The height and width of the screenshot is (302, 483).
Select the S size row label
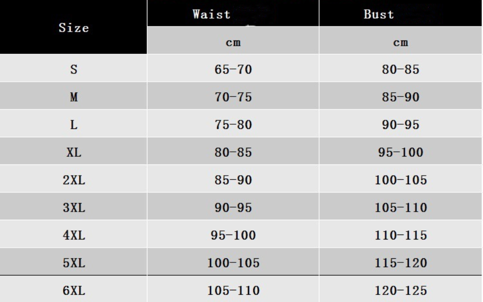[x=74, y=70]
